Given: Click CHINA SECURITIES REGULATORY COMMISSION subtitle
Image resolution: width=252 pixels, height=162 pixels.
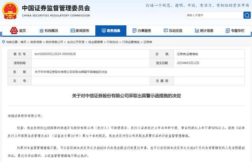Looking at the screenshot, I should coord(56,16).
